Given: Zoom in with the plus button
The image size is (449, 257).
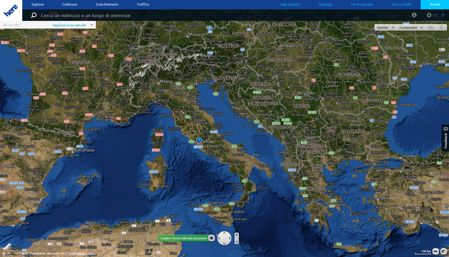Looking at the screenshot, I should click(x=237, y=235).
